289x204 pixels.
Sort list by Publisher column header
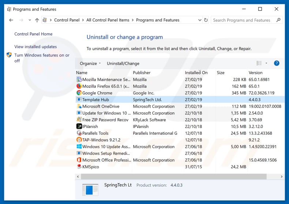[x=142, y=73]
